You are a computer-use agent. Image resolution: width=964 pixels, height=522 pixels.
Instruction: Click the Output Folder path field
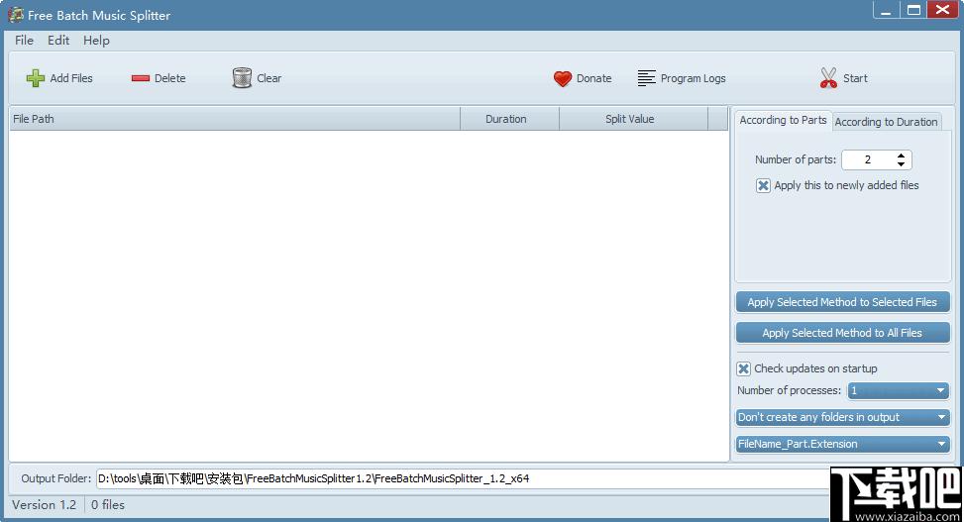[461, 478]
